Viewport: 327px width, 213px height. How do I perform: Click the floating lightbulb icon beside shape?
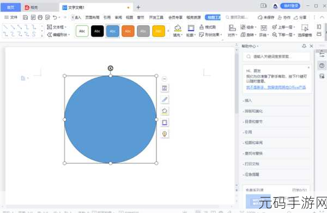(x=165, y=134)
